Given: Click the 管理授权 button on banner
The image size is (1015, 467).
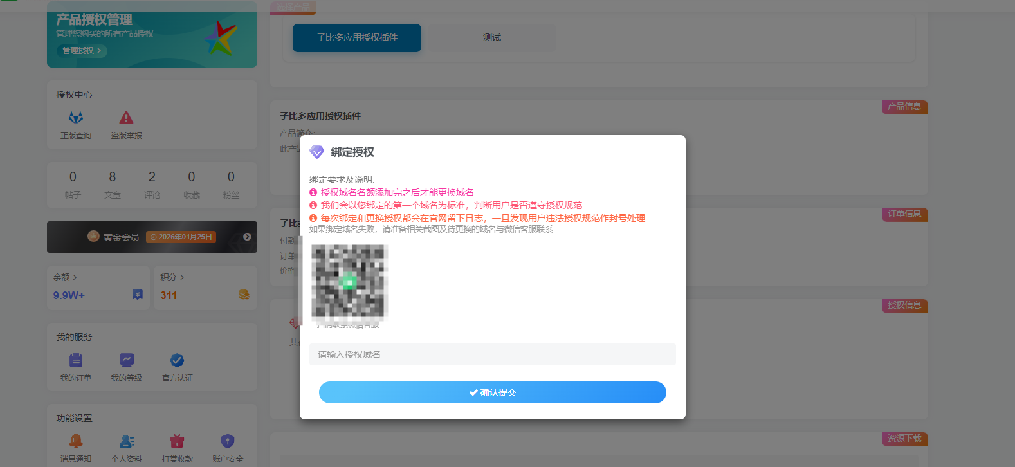Looking at the screenshot, I should [x=82, y=51].
